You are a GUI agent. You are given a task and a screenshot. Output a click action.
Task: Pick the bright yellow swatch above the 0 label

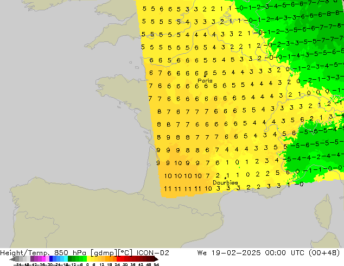click(88, 258)
